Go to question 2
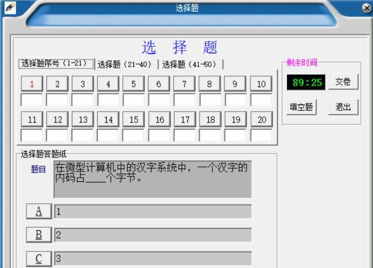 (57, 83)
